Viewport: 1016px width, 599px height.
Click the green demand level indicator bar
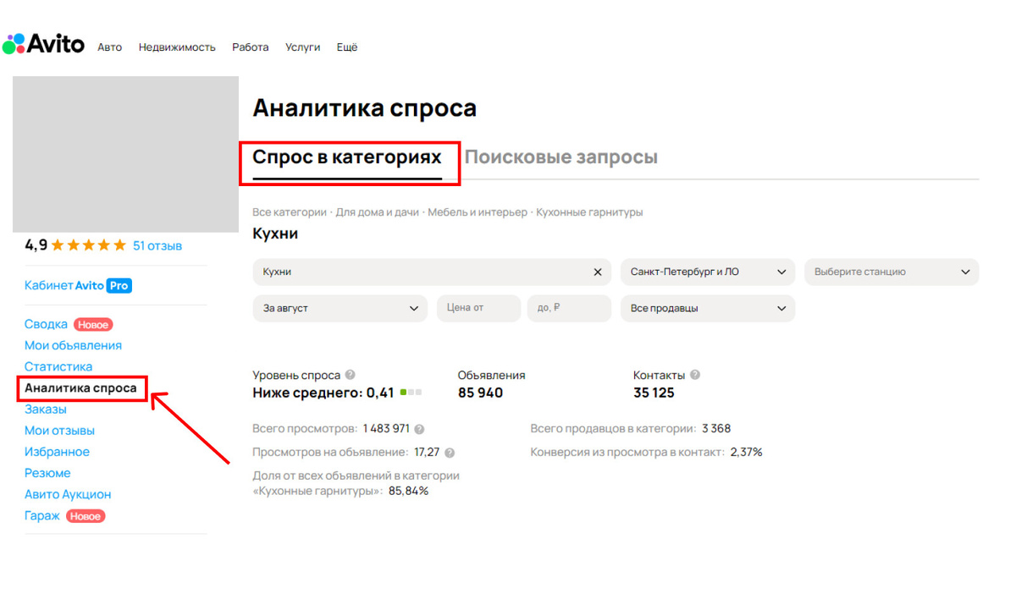pos(402,392)
